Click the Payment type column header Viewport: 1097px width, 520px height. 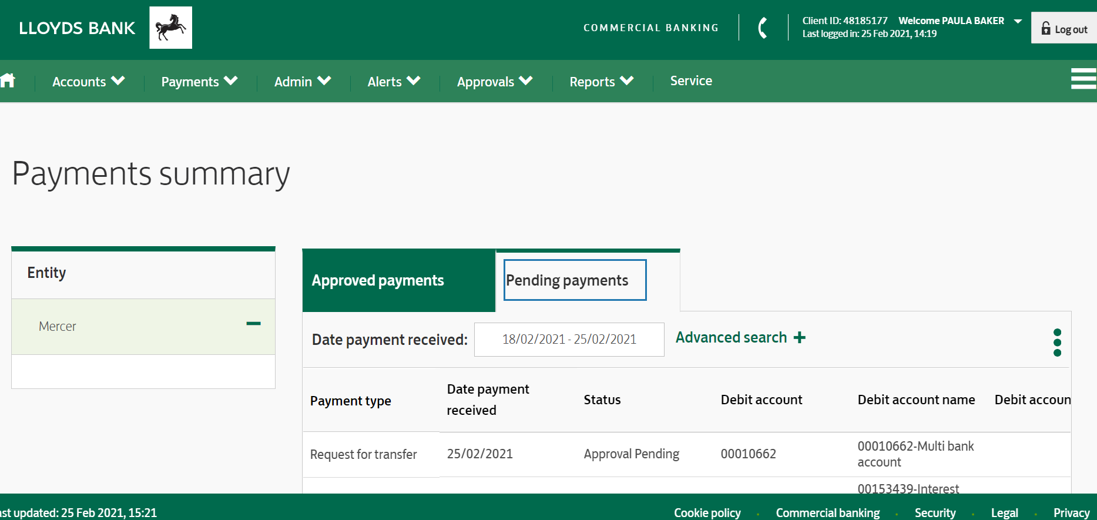tap(351, 401)
